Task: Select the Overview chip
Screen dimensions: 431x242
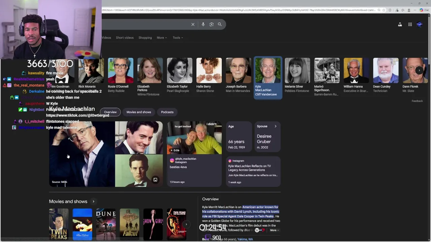Action: pos(110,112)
